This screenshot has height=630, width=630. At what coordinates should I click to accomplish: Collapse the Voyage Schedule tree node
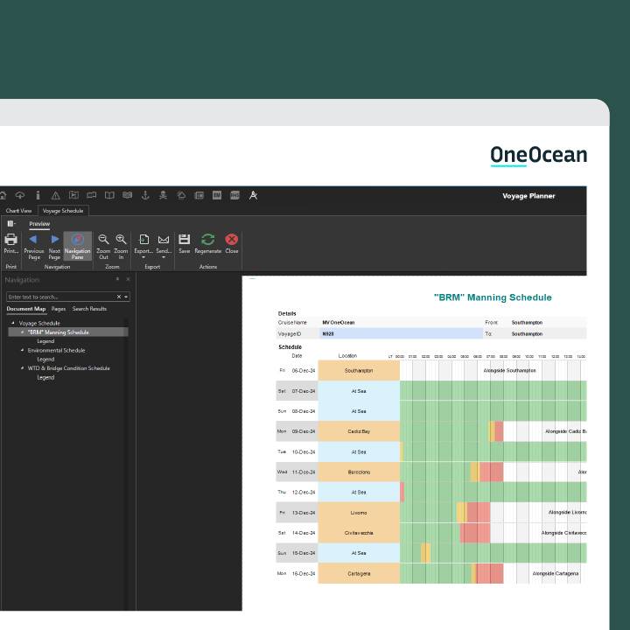13,323
